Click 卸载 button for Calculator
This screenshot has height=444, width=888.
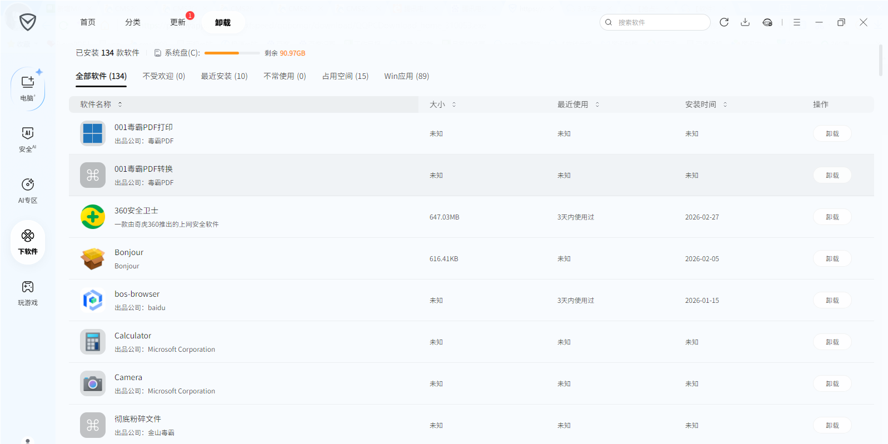(x=832, y=342)
